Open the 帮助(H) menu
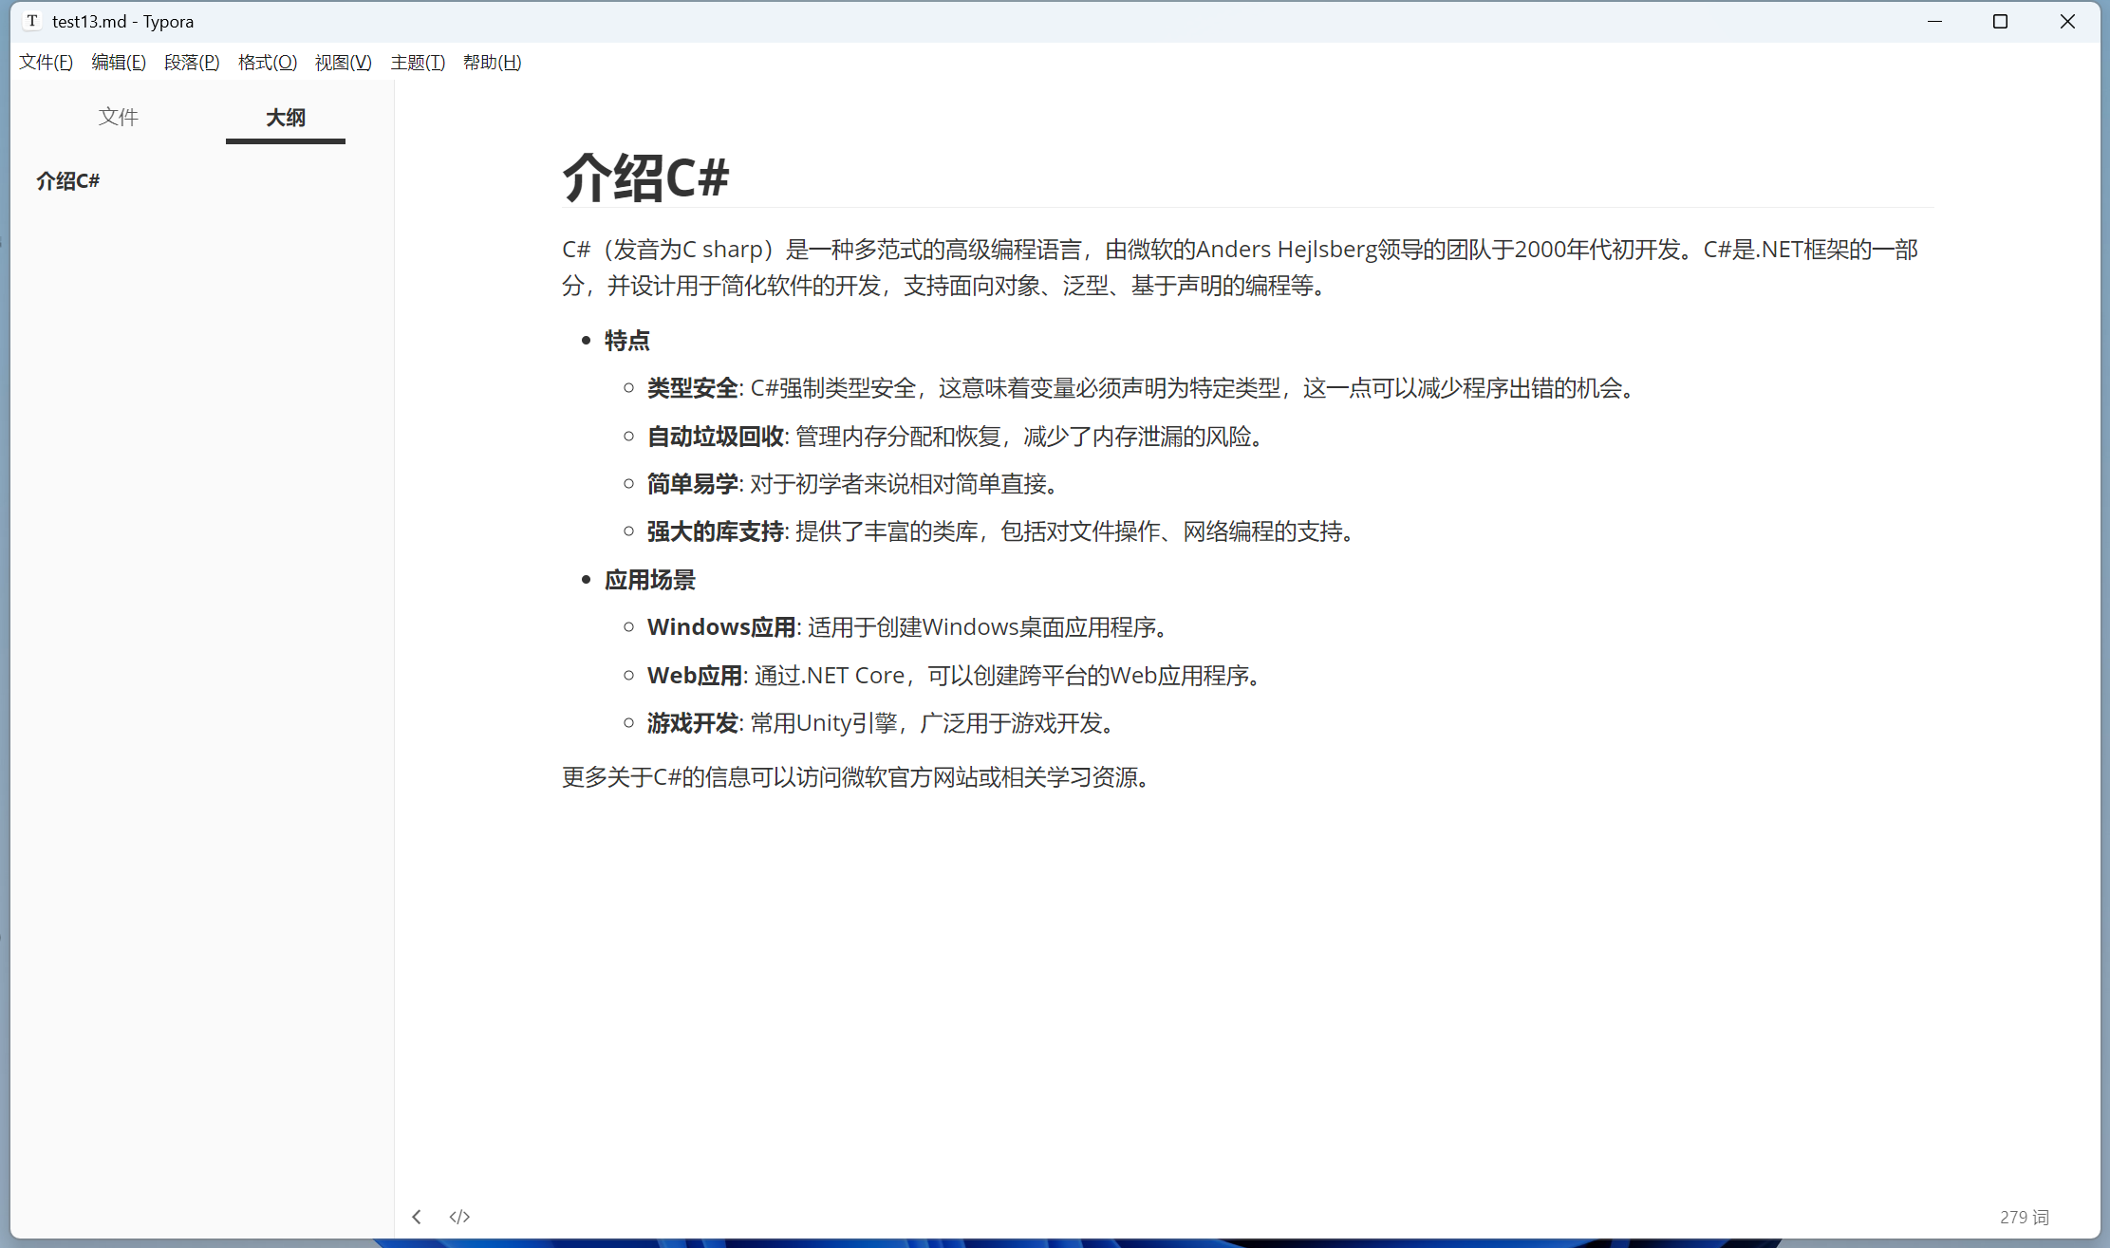2110x1248 pixels. pyautogui.click(x=492, y=63)
